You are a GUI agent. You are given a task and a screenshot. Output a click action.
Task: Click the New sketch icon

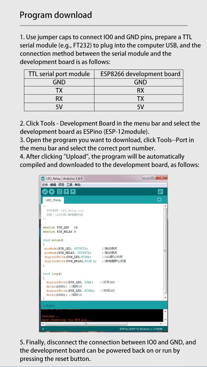click(59, 192)
